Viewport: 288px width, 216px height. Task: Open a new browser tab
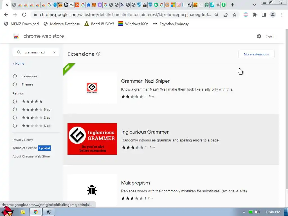[233, 5]
